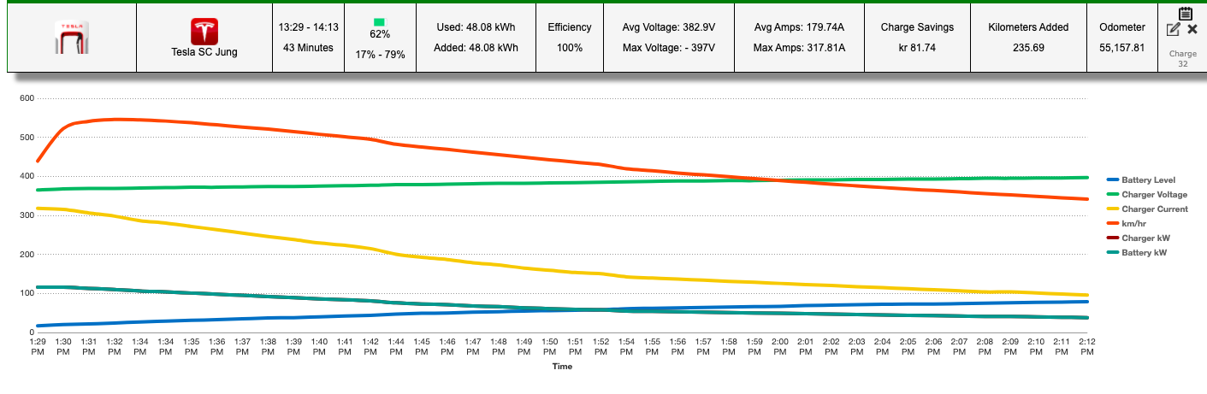Click the Tesla SC Jung location name

(x=204, y=52)
